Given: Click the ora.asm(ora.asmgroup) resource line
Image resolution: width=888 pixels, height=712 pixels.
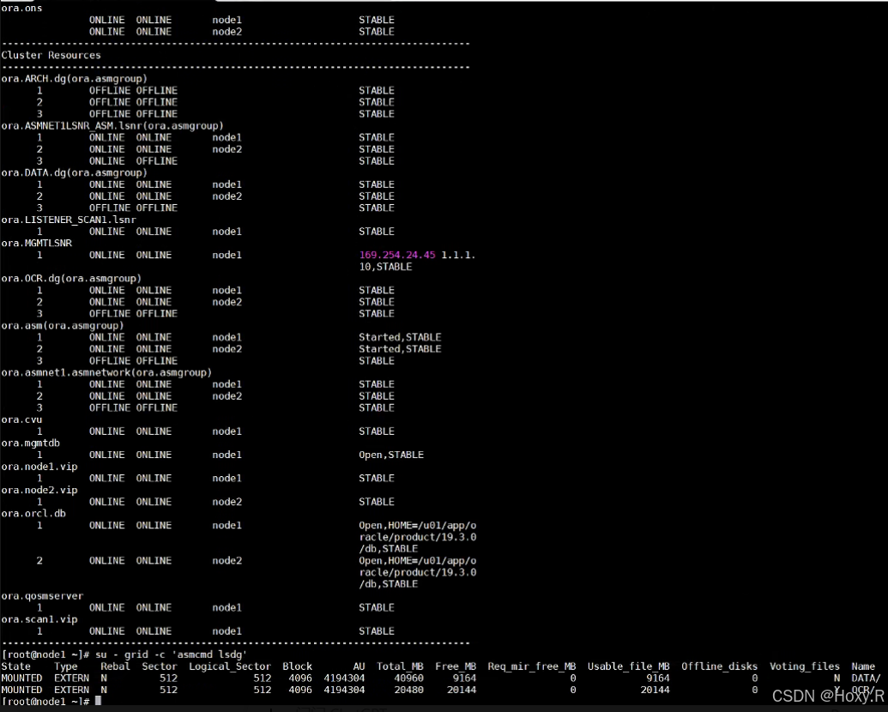Looking at the screenshot, I should pyautogui.click(x=63, y=325).
